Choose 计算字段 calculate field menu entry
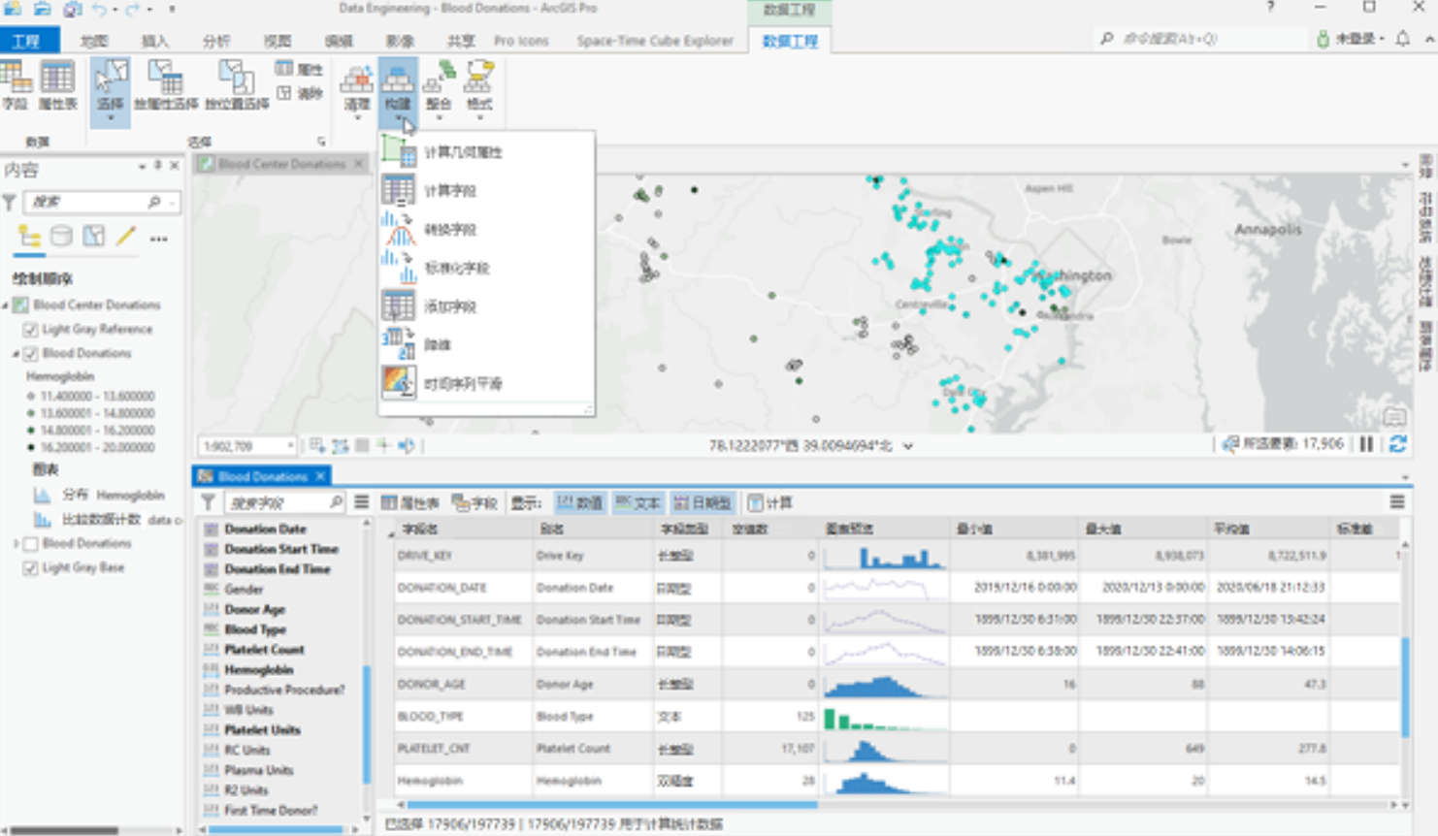Viewport: 1438px width, 836px height. [486, 191]
